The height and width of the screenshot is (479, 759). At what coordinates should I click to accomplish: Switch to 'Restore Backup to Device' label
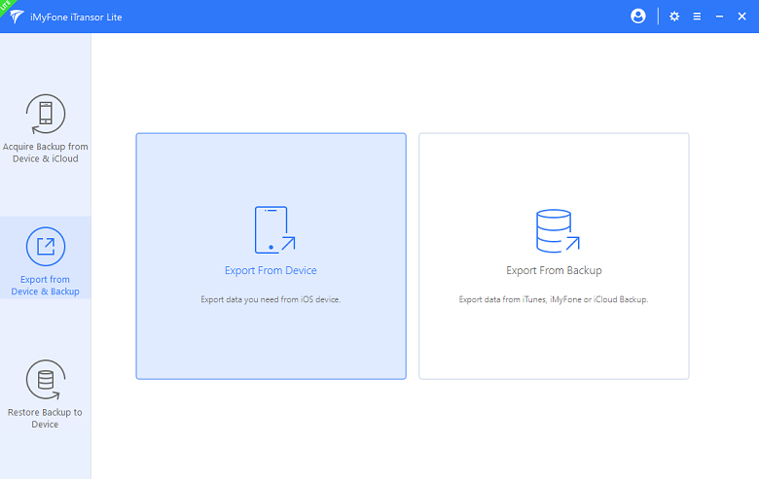(45, 418)
